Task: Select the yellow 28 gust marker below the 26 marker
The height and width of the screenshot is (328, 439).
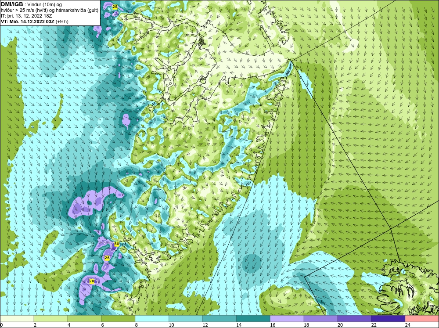Action: point(92,281)
